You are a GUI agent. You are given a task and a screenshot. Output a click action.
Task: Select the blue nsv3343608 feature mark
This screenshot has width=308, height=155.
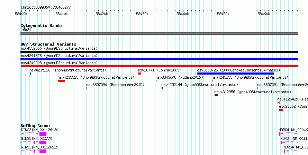(156, 81)
